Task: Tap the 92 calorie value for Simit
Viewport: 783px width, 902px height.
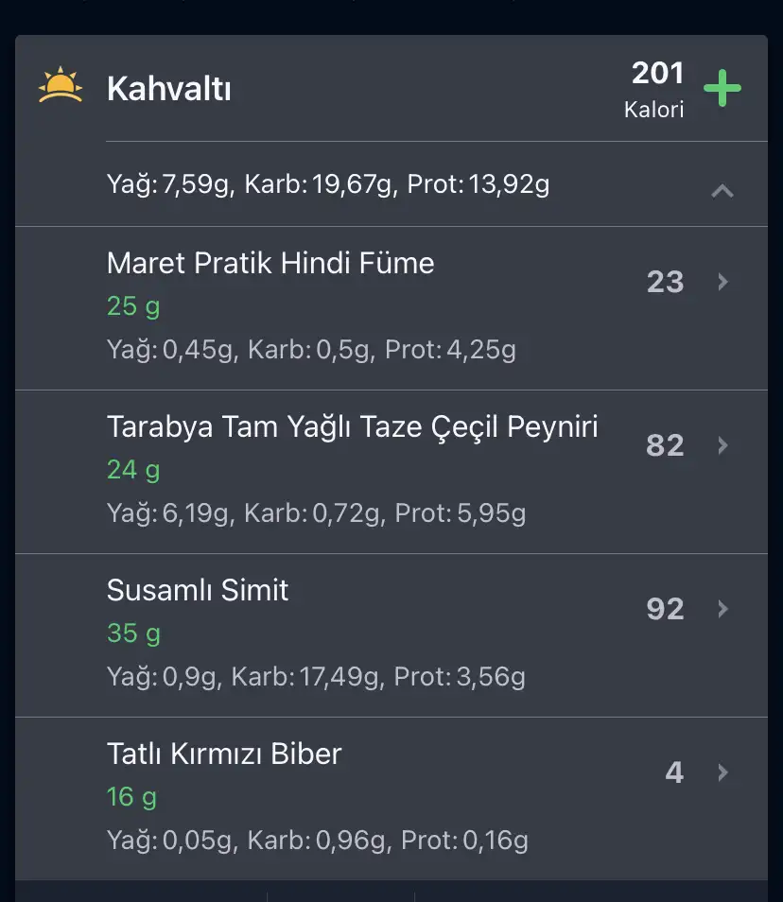Action: (x=665, y=609)
